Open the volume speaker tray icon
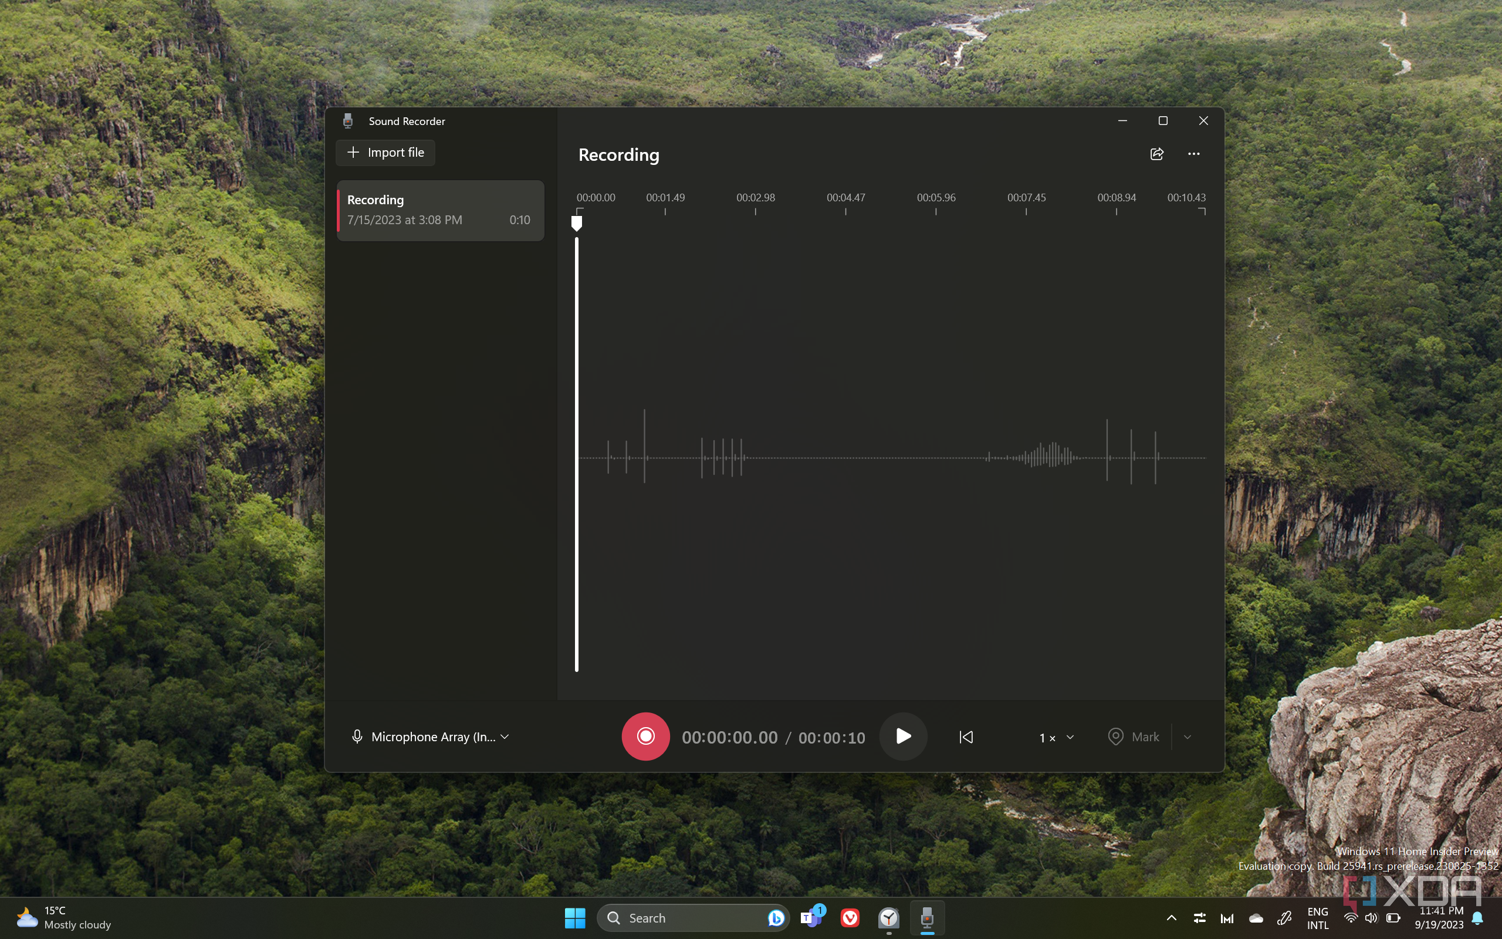 click(x=1371, y=918)
